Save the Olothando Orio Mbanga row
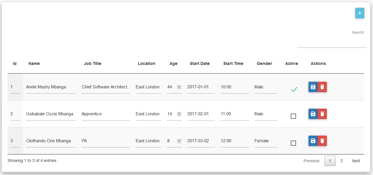The height and width of the screenshot is (175, 373). (x=313, y=141)
